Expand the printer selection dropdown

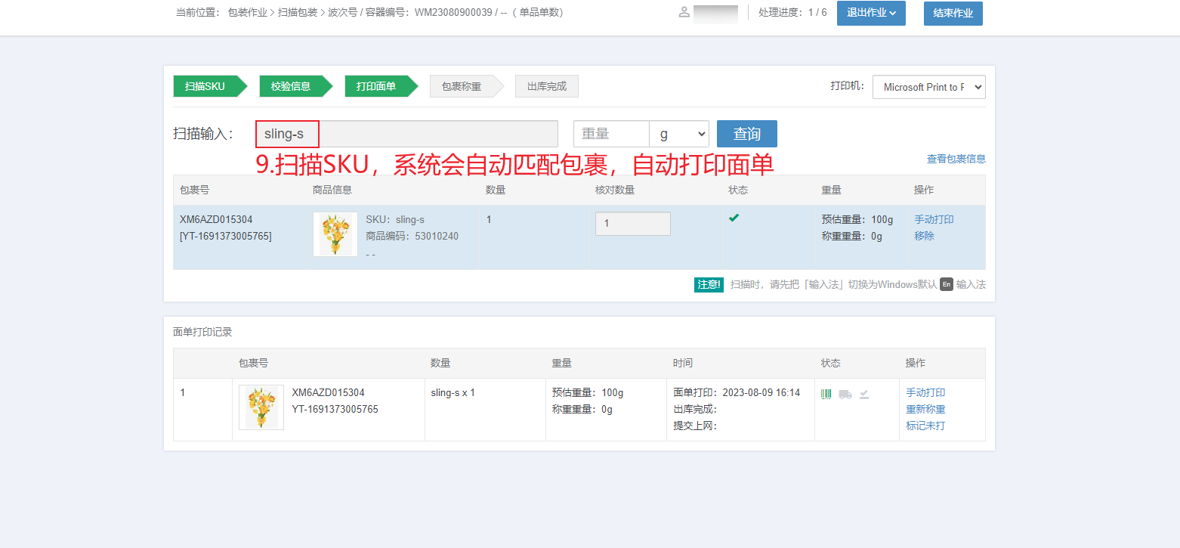(x=929, y=87)
